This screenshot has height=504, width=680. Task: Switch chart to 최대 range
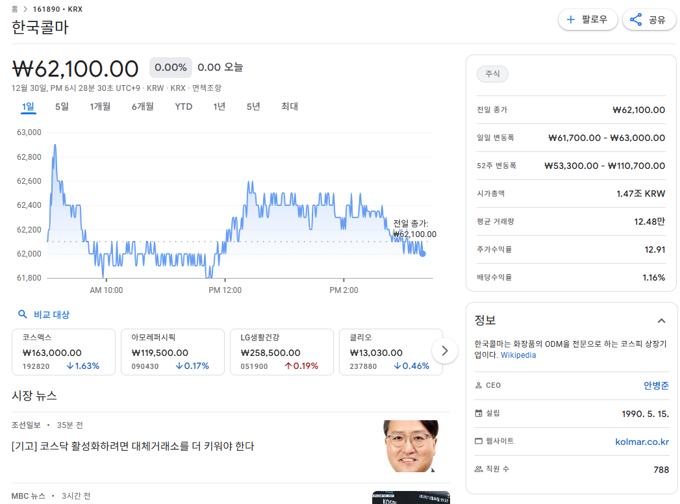tap(290, 107)
